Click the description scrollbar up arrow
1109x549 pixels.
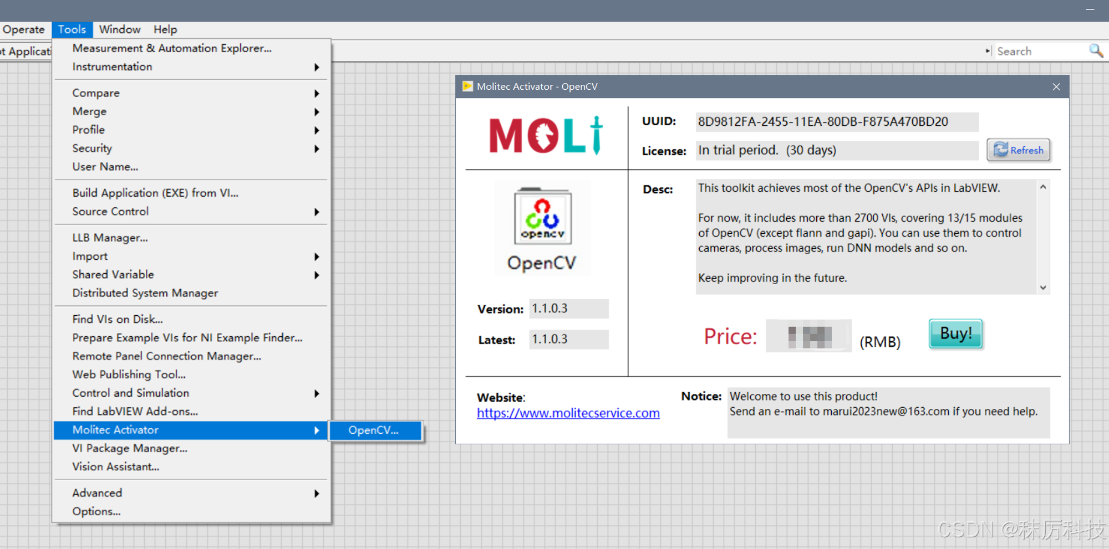coord(1043,187)
